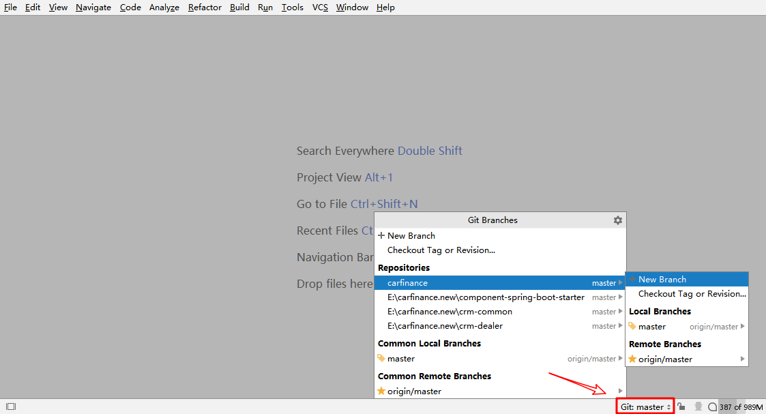Screen dimensions: 766x414
Task: Open the Git Branches settings gear
Action: [x=617, y=220]
